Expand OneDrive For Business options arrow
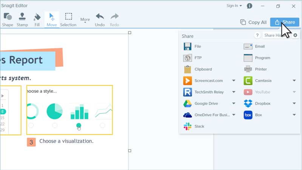Viewport: 302px width, 170px height. click(x=234, y=115)
